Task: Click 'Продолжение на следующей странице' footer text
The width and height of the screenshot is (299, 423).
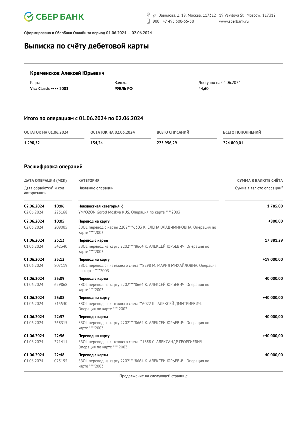Action: (x=153, y=376)
